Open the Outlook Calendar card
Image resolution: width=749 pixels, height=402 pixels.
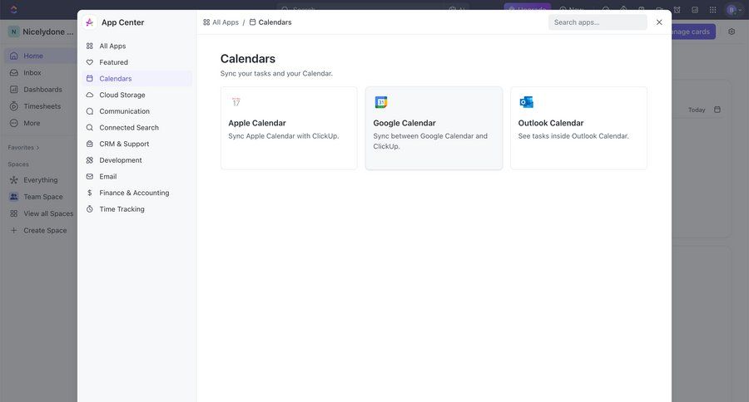coord(578,129)
